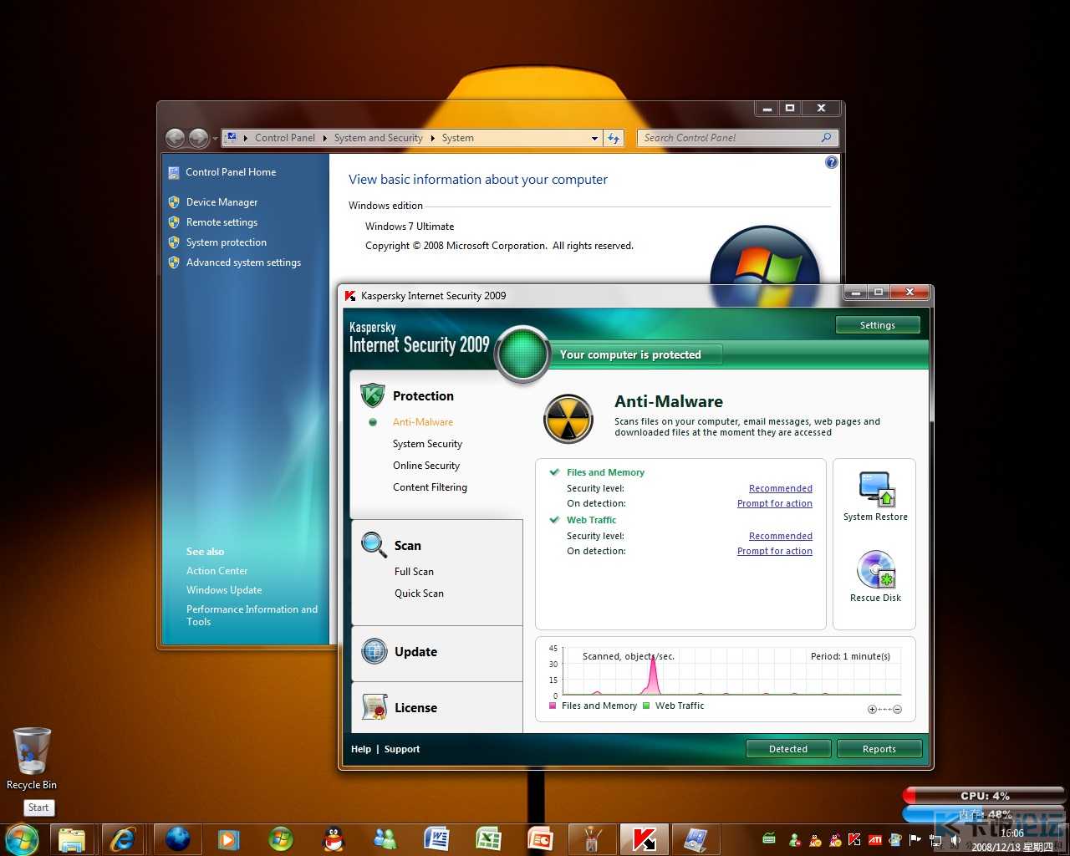
Task: Click the taskbar clock showing 16:06
Action: click(x=1012, y=833)
